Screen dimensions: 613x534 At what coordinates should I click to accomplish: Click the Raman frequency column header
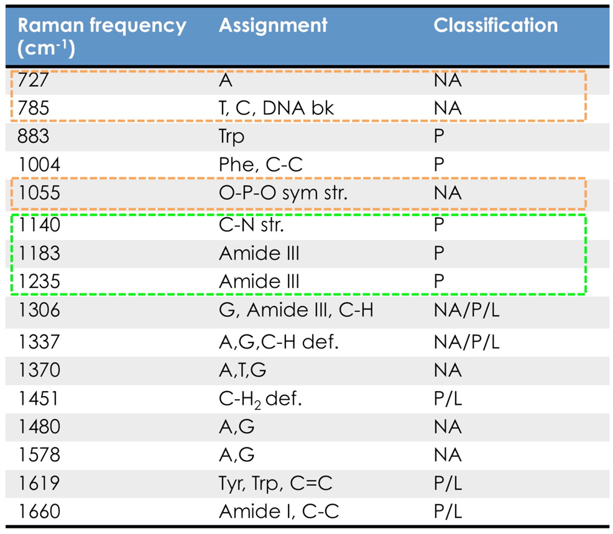pos(103,36)
